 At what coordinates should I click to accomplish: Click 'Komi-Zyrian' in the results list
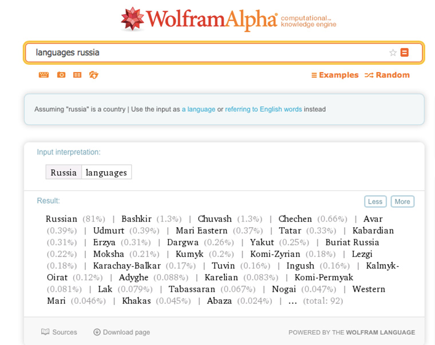coord(275,254)
